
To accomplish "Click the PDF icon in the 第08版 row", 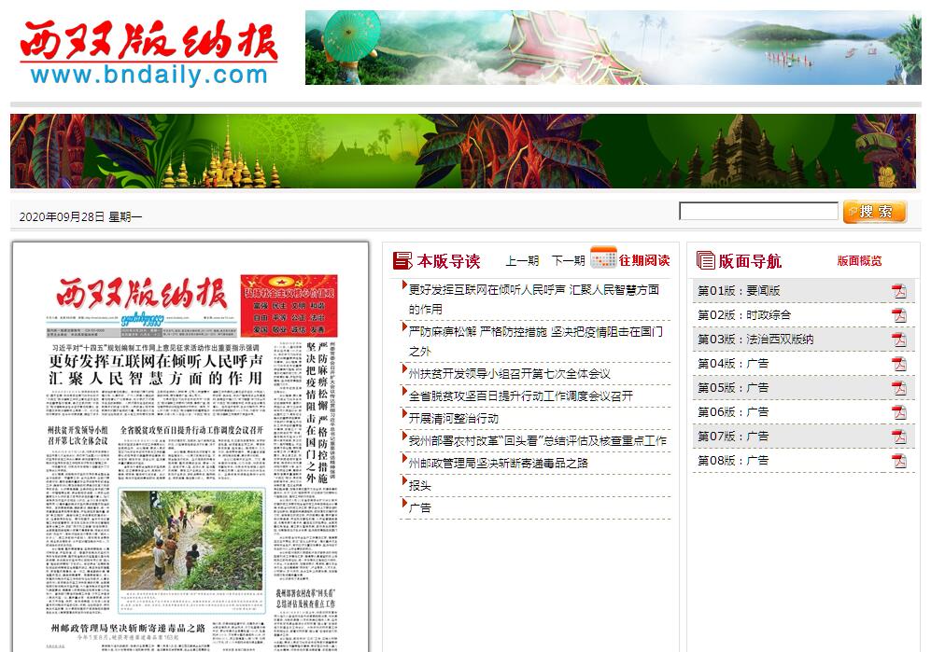I will [898, 461].
